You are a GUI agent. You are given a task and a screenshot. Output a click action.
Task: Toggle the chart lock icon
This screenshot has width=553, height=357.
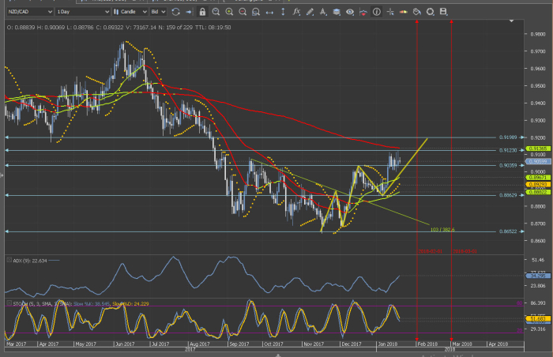point(202,12)
